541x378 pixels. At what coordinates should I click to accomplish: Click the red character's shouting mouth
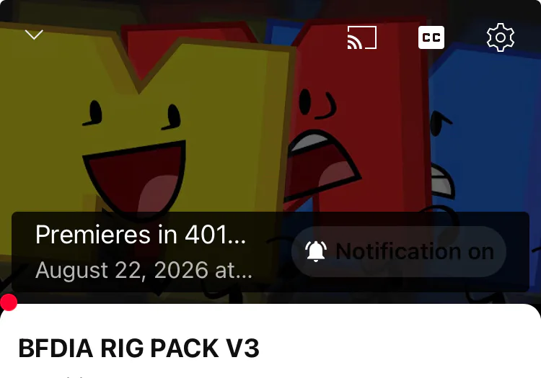(321, 163)
